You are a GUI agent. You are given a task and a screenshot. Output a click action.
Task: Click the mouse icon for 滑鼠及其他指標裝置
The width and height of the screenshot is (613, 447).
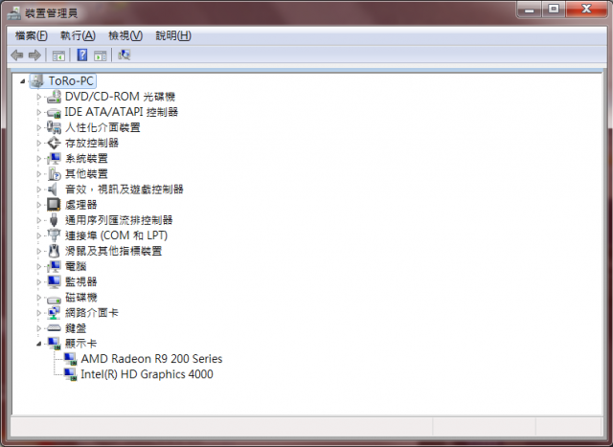tap(54, 251)
